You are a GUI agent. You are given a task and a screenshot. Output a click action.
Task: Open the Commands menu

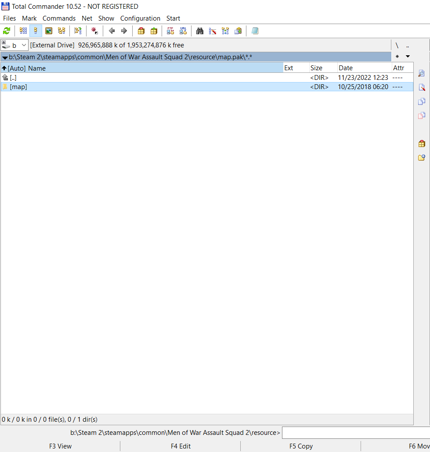pos(59,18)
